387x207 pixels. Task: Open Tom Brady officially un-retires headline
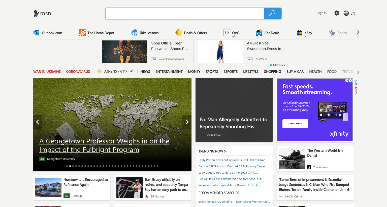pos(167,185)
